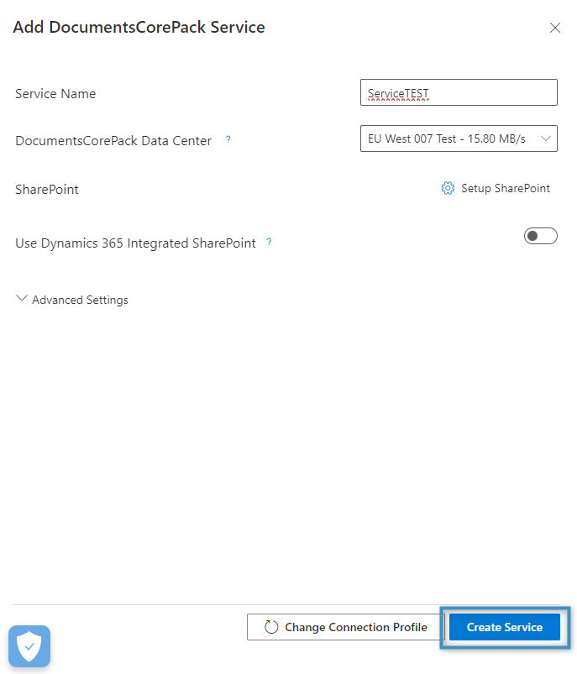Click the Service Name label
Screen dimensions: 577x674
[55, 94]
